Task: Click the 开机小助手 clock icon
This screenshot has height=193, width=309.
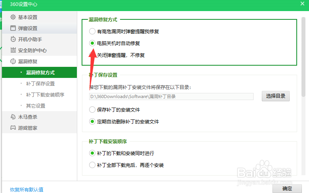Action: click(13, 39)
